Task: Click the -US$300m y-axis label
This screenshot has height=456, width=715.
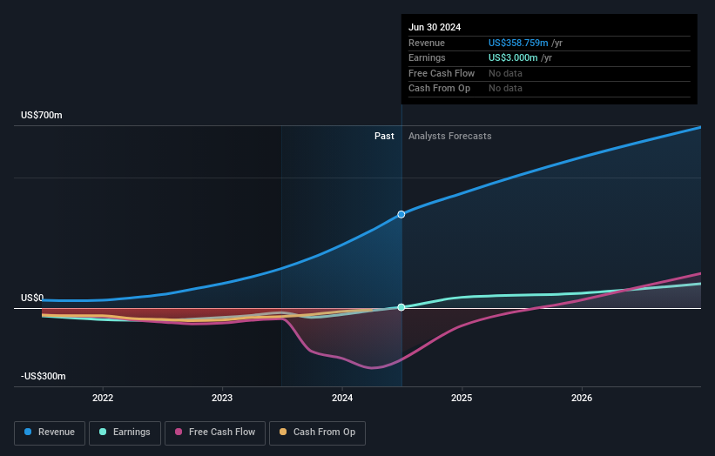Action: (x=44, y=376)
